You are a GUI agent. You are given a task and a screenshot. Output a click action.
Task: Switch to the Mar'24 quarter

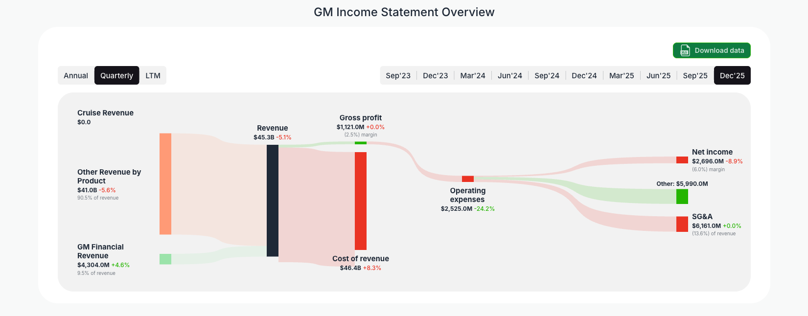coord(472,75)
